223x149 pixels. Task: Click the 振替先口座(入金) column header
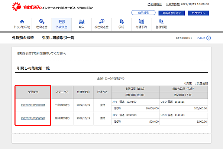point(183,89)
